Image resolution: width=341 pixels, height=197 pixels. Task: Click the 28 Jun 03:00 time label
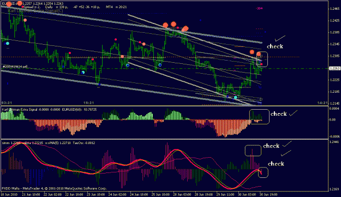click(182, 194)
